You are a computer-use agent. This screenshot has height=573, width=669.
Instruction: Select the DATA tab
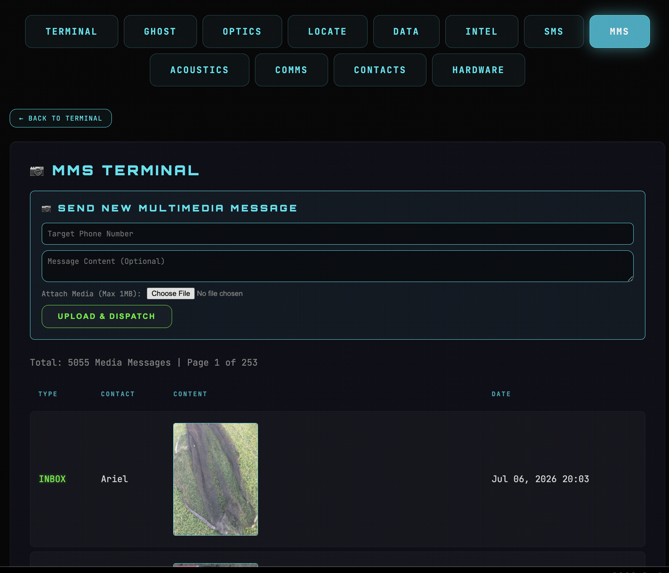click(x=406, y=31)
